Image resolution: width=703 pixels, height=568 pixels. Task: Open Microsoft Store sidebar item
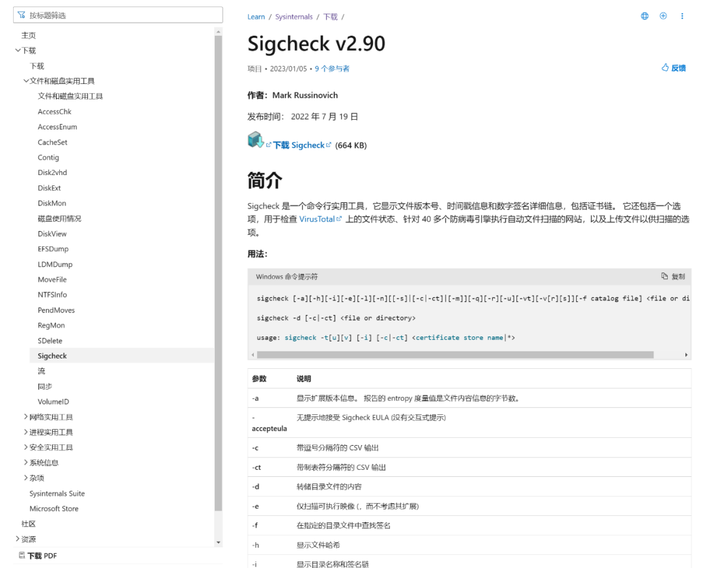coord(54,508)
